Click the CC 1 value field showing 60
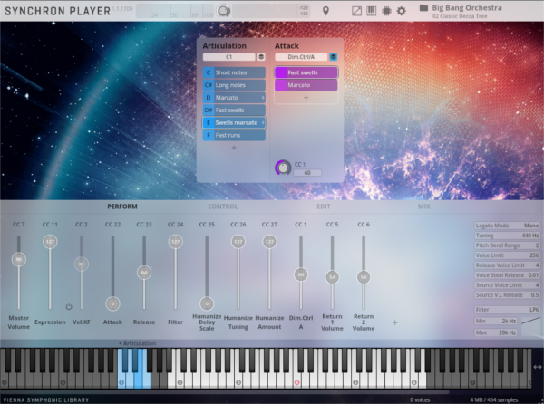 307,172
